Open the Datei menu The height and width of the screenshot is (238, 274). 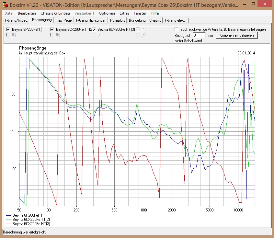pos(9,13)
